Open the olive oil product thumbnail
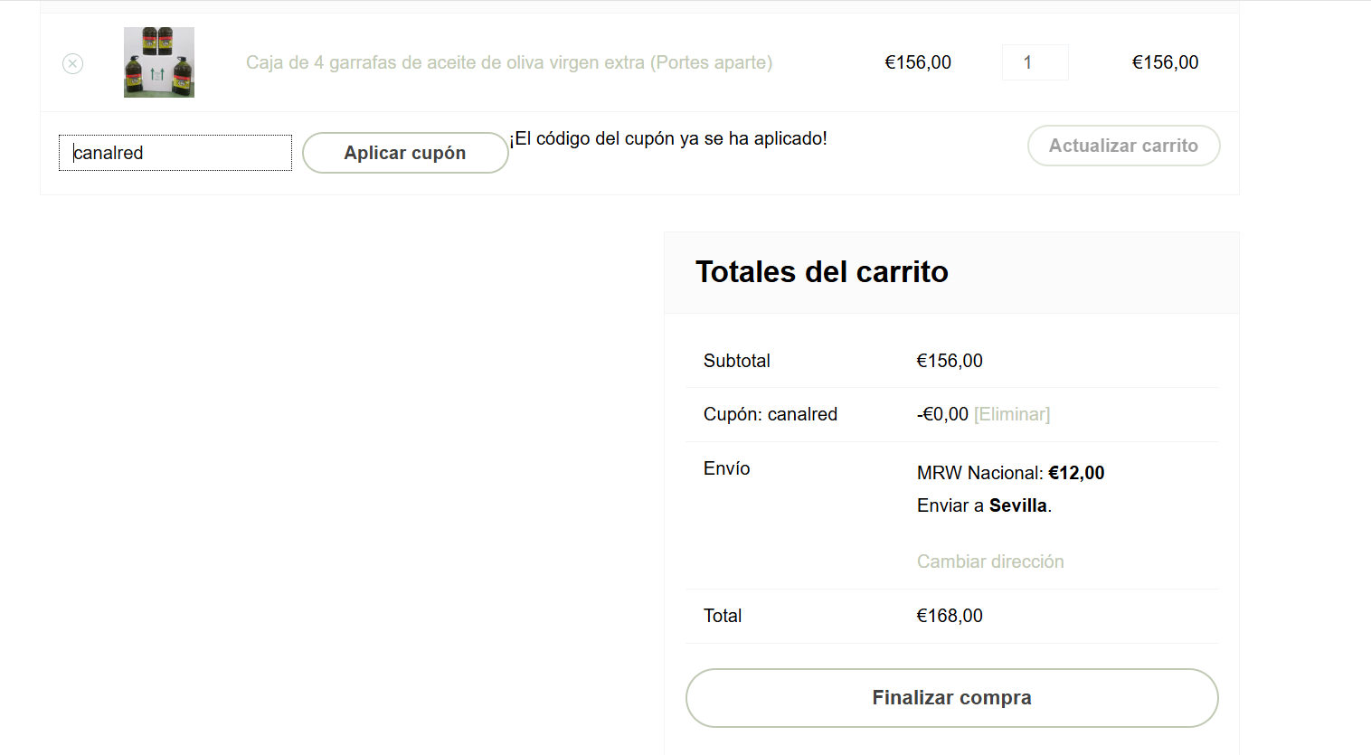 pos(159,62)
